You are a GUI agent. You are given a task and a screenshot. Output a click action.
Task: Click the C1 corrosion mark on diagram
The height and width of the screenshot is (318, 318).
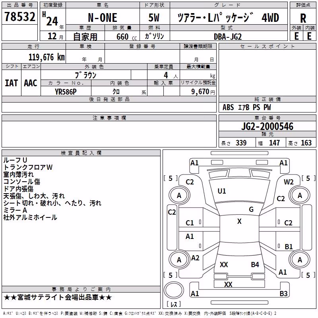pyautogui.click(x=190, y=223)
